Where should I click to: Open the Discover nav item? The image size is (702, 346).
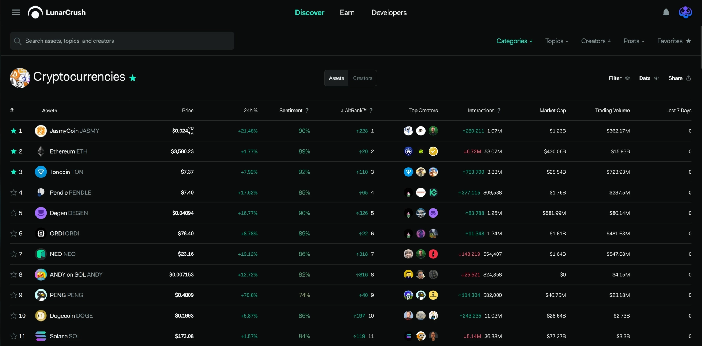310,12
